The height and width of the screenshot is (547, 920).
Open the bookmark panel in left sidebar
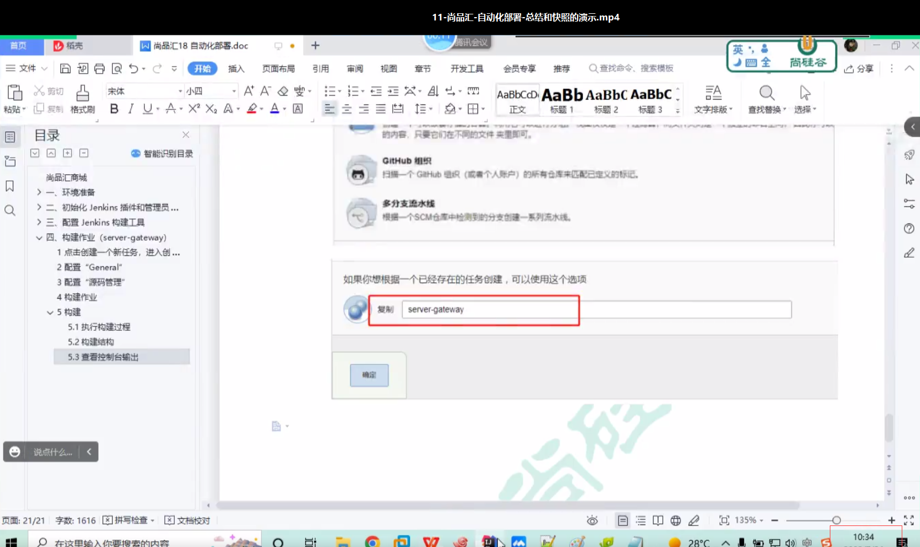coord(10,186)
